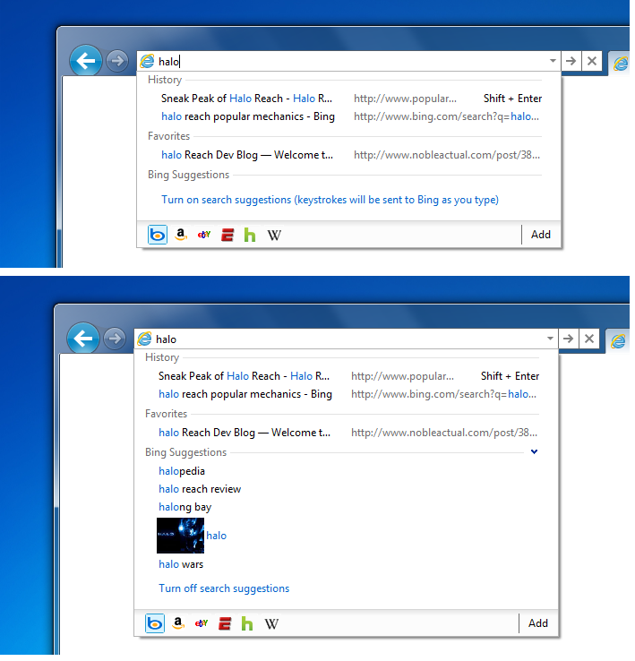Select the halo reach review suggestion

coord(200,489)
